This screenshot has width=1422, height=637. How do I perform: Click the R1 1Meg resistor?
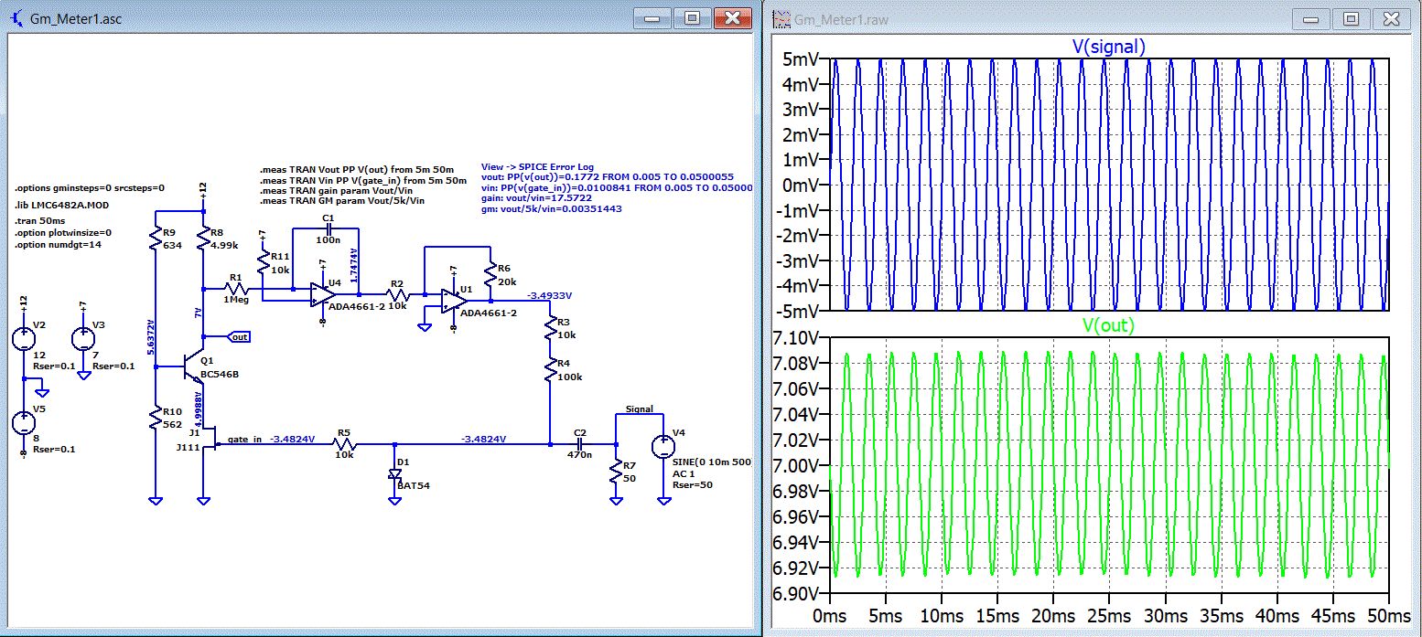pyautogui.click(x=235, y=288)
